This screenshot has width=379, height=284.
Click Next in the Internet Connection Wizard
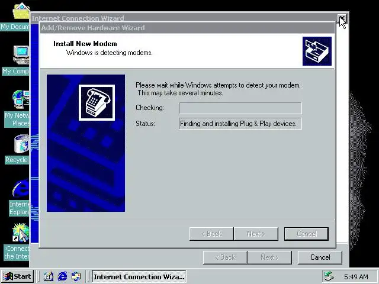click(269, 257)
